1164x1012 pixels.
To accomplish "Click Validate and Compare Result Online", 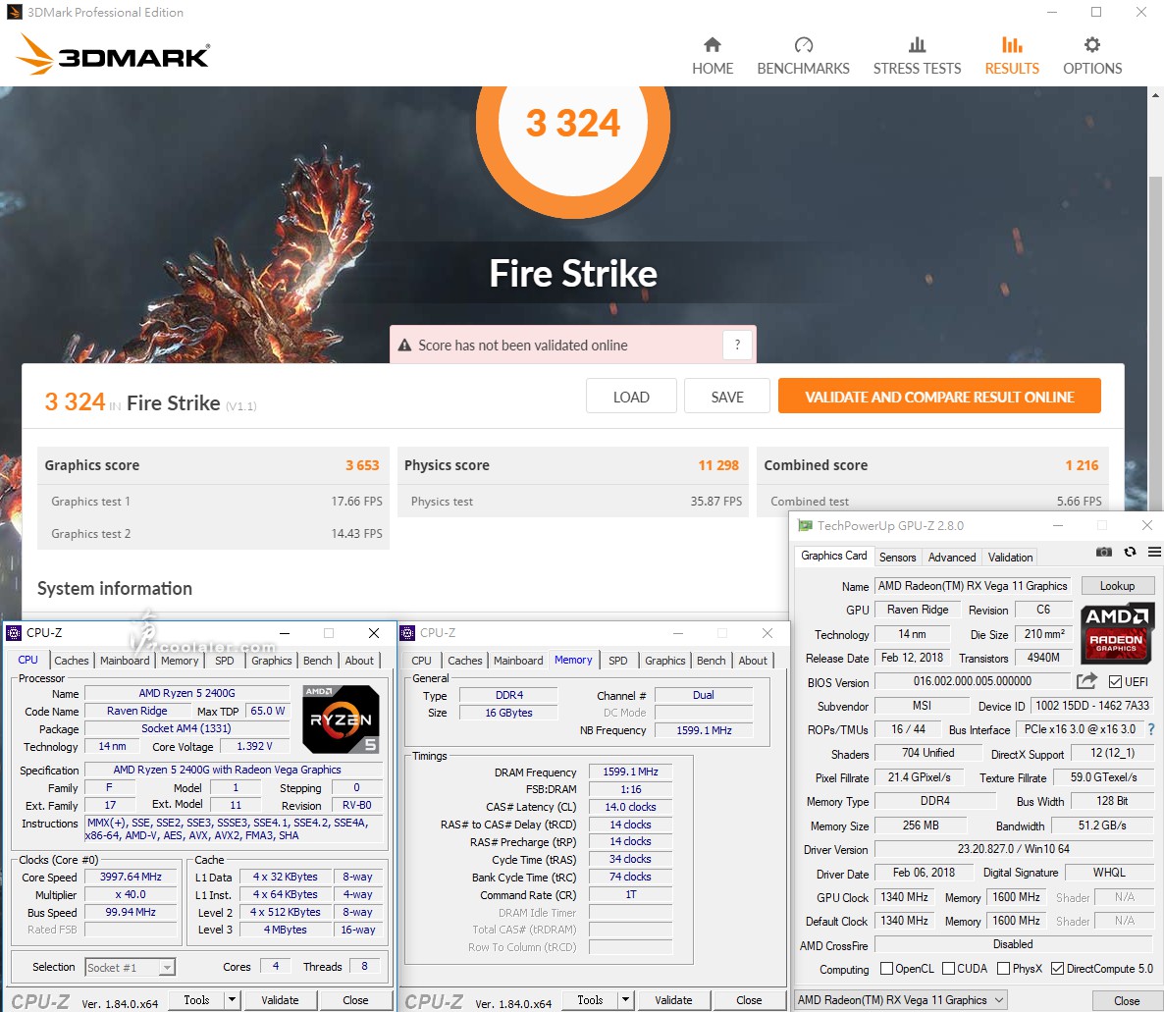I will click(x=939, y=397).
